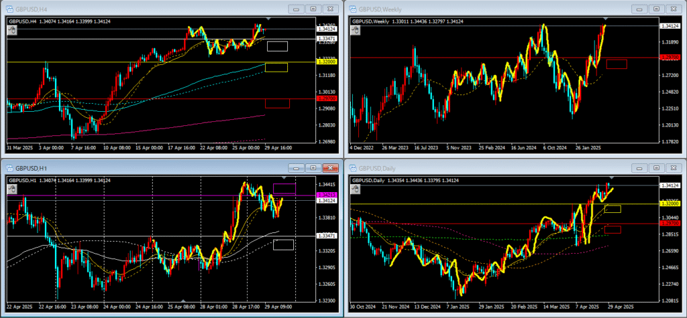Click the 1.34124 current price label in H4 chart

326,29
